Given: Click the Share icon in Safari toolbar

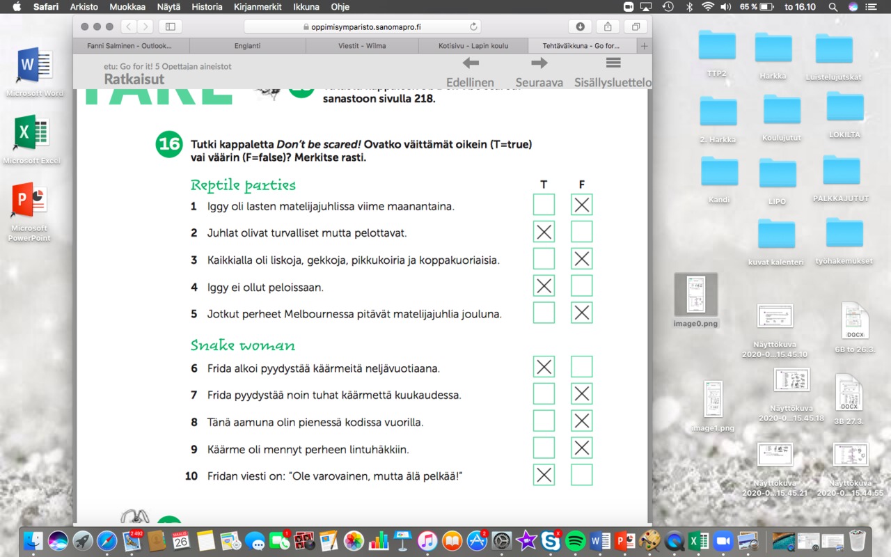Looking at the screenshot, I should coord(608,26).
